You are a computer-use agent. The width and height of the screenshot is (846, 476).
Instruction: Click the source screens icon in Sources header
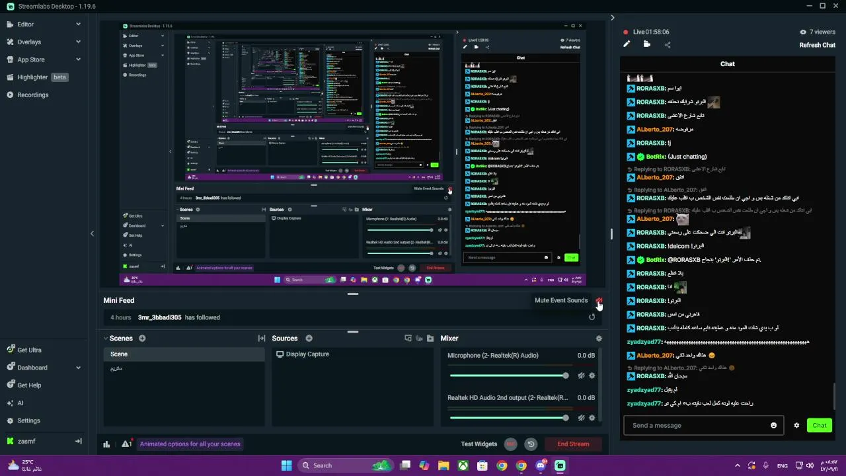pyautogui.click(x=408, y=338)
